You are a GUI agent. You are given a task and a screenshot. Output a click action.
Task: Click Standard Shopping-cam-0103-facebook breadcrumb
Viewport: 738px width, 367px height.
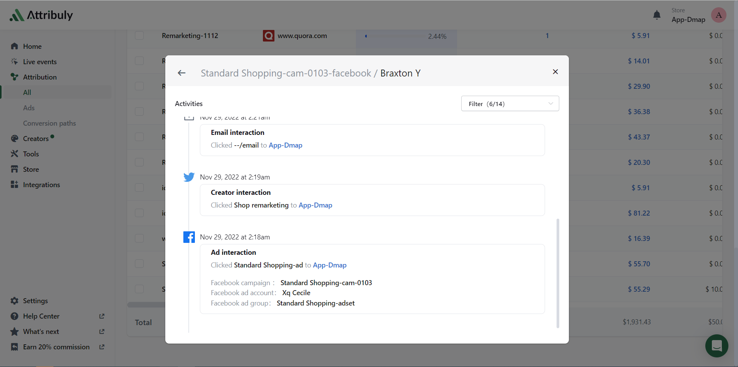(286, 73)
